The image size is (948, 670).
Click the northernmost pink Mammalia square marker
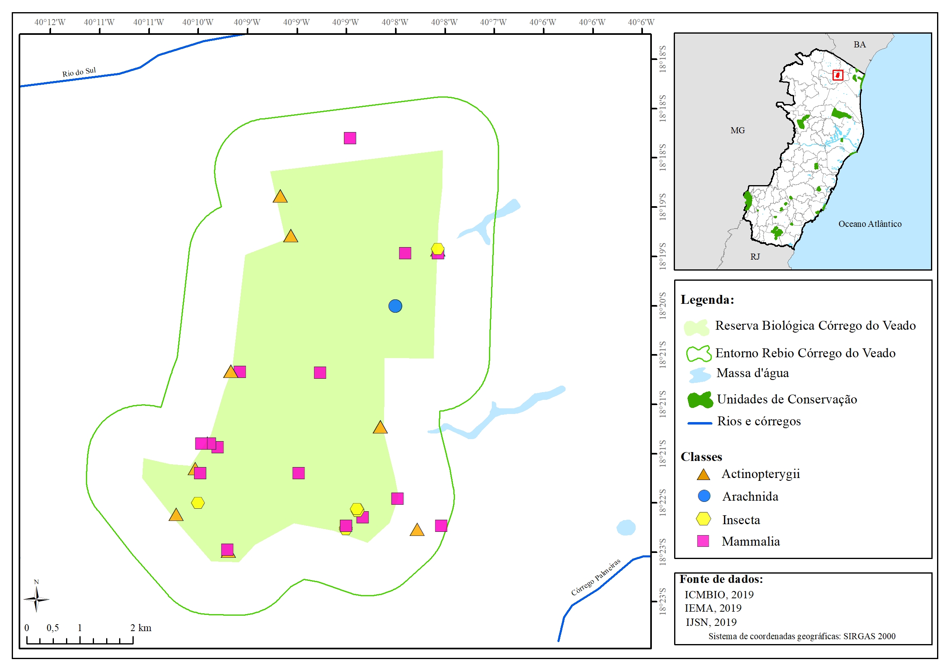coord(350,138)
